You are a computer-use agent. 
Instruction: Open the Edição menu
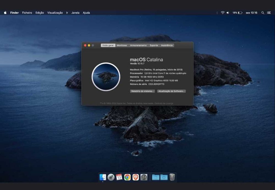pyautogui.click(x=40, y=13)
